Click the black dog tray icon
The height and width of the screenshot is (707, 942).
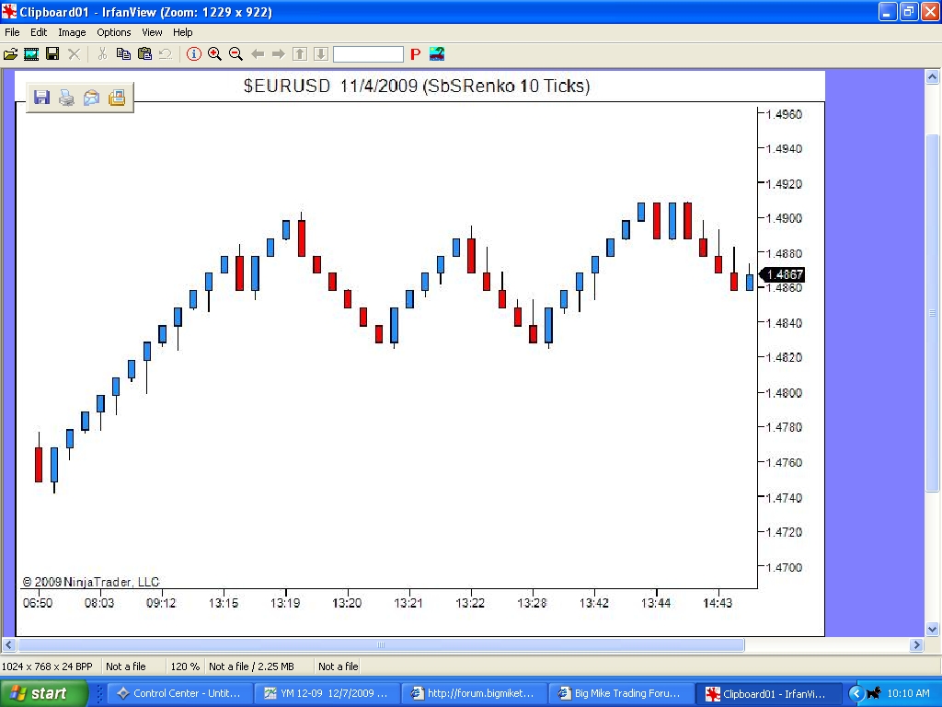[874, 693]
